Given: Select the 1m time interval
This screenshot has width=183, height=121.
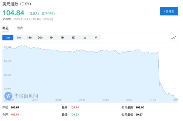Looking at the screenshot, I should point(8,38).
